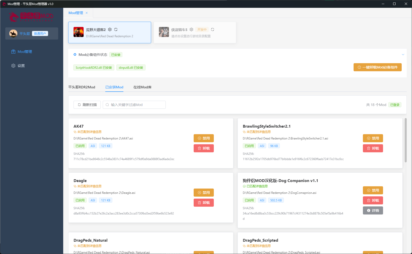Click the 刷新扫描 button

point(87,105)
